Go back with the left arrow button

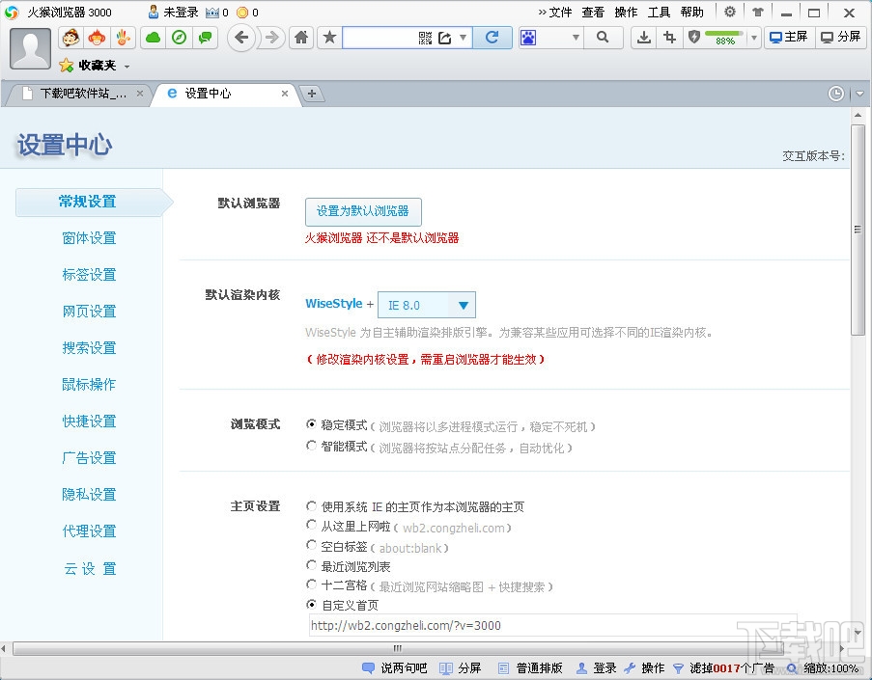coord(241,38)
